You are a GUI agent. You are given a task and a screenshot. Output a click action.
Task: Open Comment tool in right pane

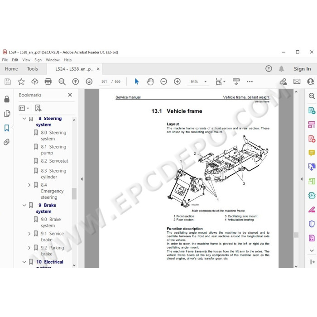pos(312,153)
